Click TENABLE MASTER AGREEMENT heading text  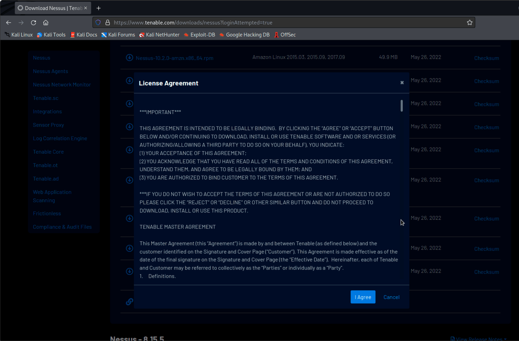click(178, 227)
